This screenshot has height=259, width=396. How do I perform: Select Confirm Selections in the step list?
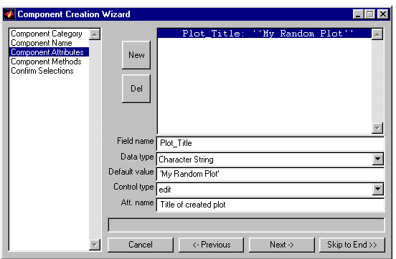[49, 71]
